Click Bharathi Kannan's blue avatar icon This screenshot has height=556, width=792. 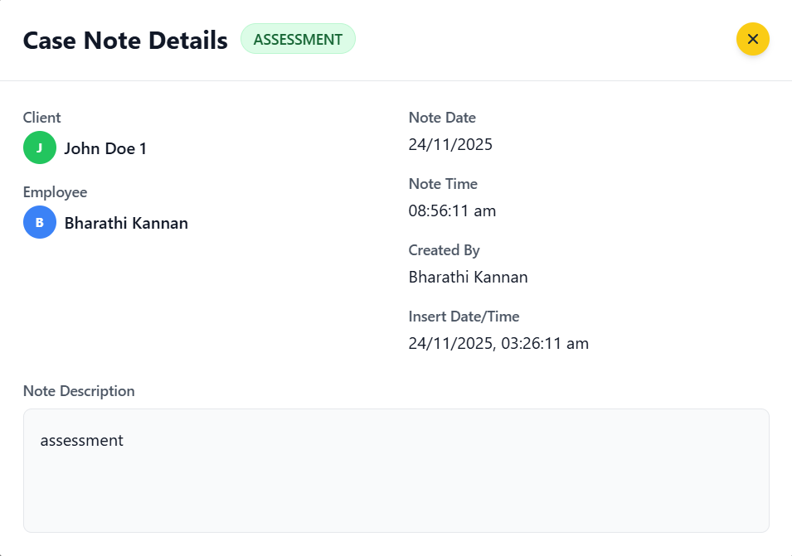[x=40, y=223]
